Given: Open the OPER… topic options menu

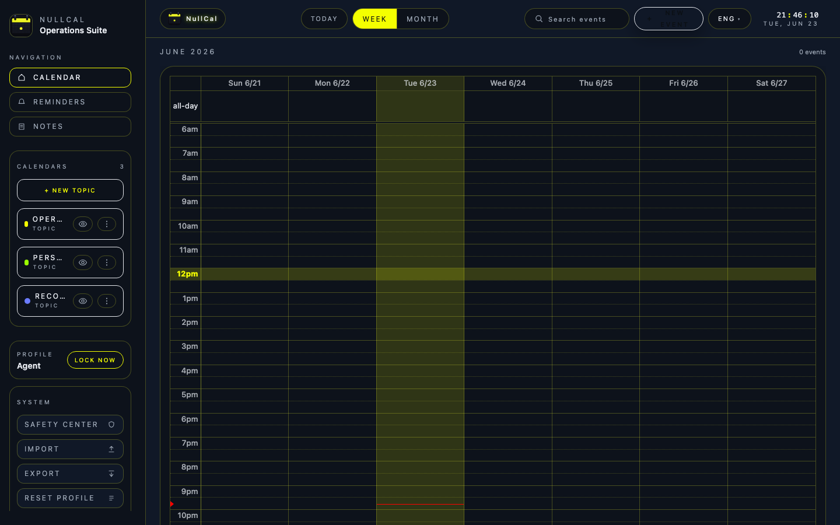Looking at the screenshot, I should [107, 224].
